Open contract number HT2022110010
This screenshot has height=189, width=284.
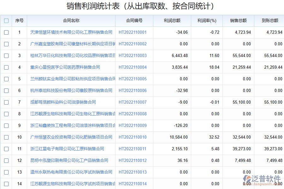pos(133,137)
